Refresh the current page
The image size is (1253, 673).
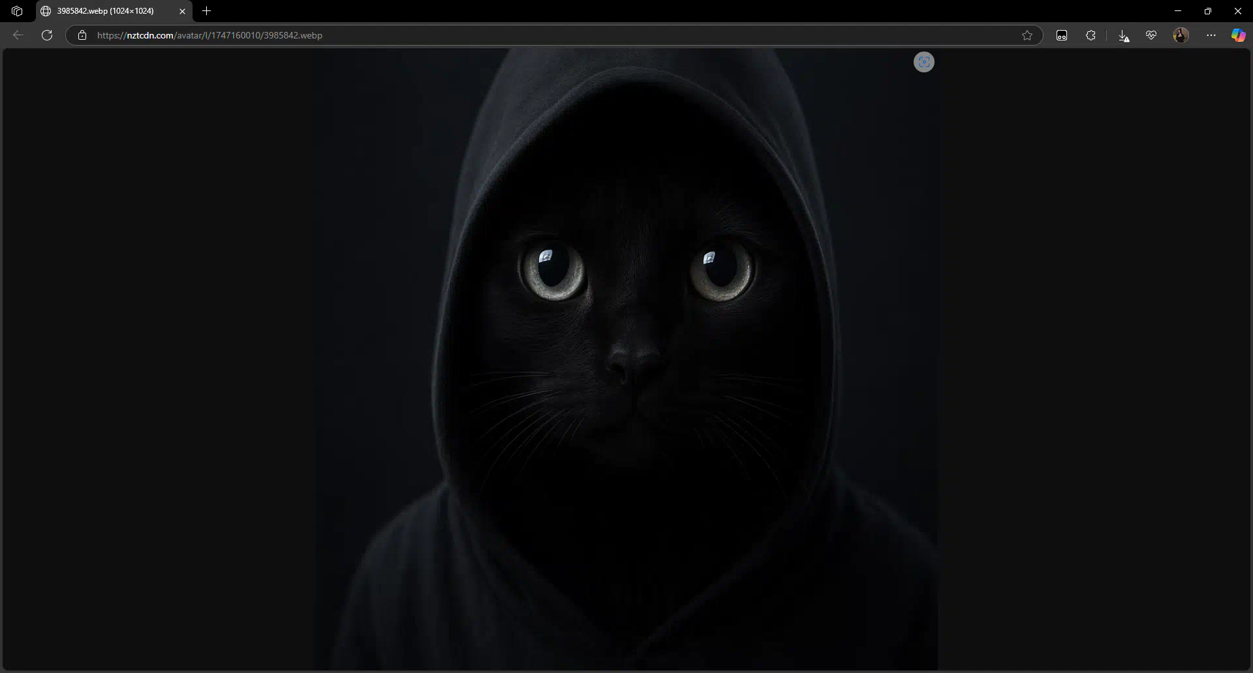tap(47, 35)
